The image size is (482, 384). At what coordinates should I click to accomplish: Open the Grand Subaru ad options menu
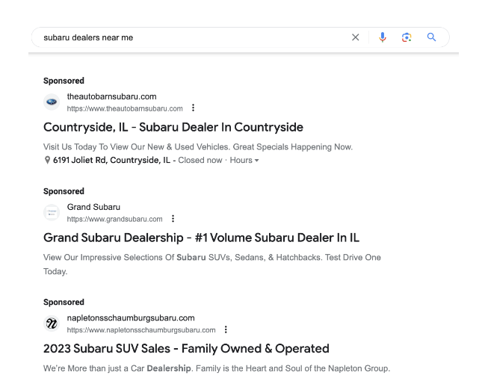coord(173,218)
